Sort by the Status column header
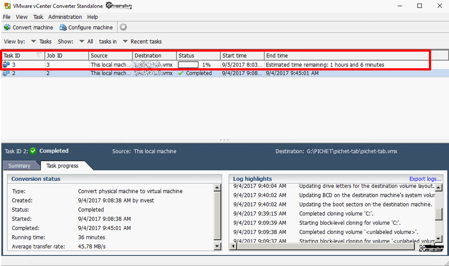 point(198,56)
